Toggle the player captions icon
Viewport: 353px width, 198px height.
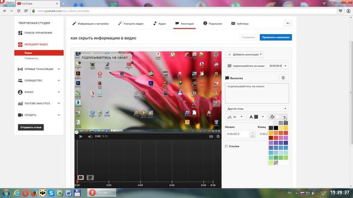(211, 136)
